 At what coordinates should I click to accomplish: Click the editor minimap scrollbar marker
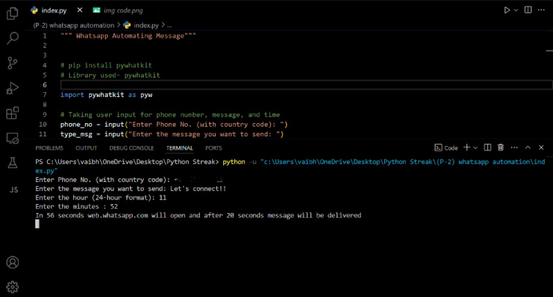tap(549, 51)
